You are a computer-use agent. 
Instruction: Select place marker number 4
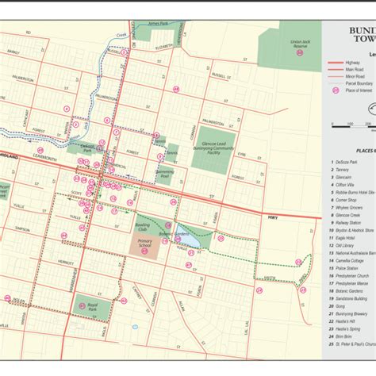point(67,109)
